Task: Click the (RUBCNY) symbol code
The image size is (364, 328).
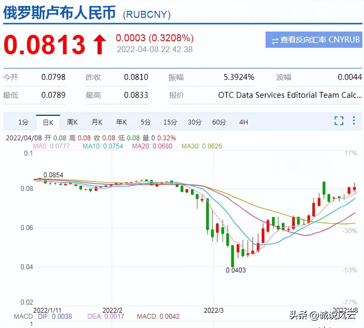Action: (x=147, y=14)
